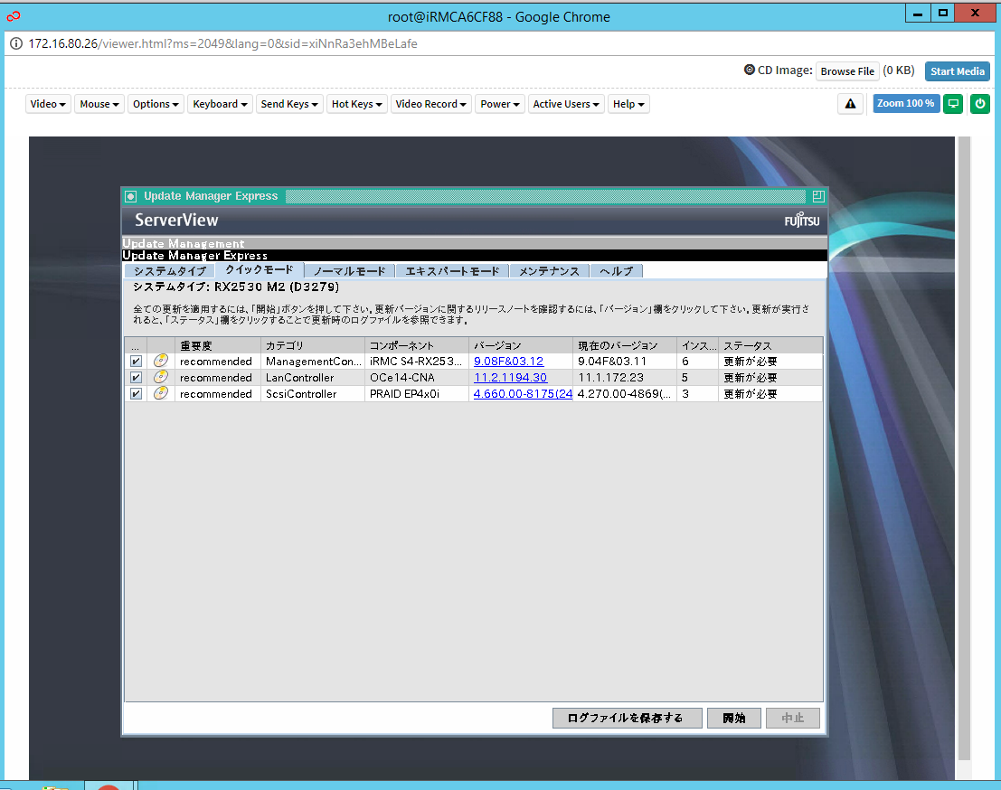Click the Start Media button
This screenshot has height=790, width=1001.
(x=957, y=71)
